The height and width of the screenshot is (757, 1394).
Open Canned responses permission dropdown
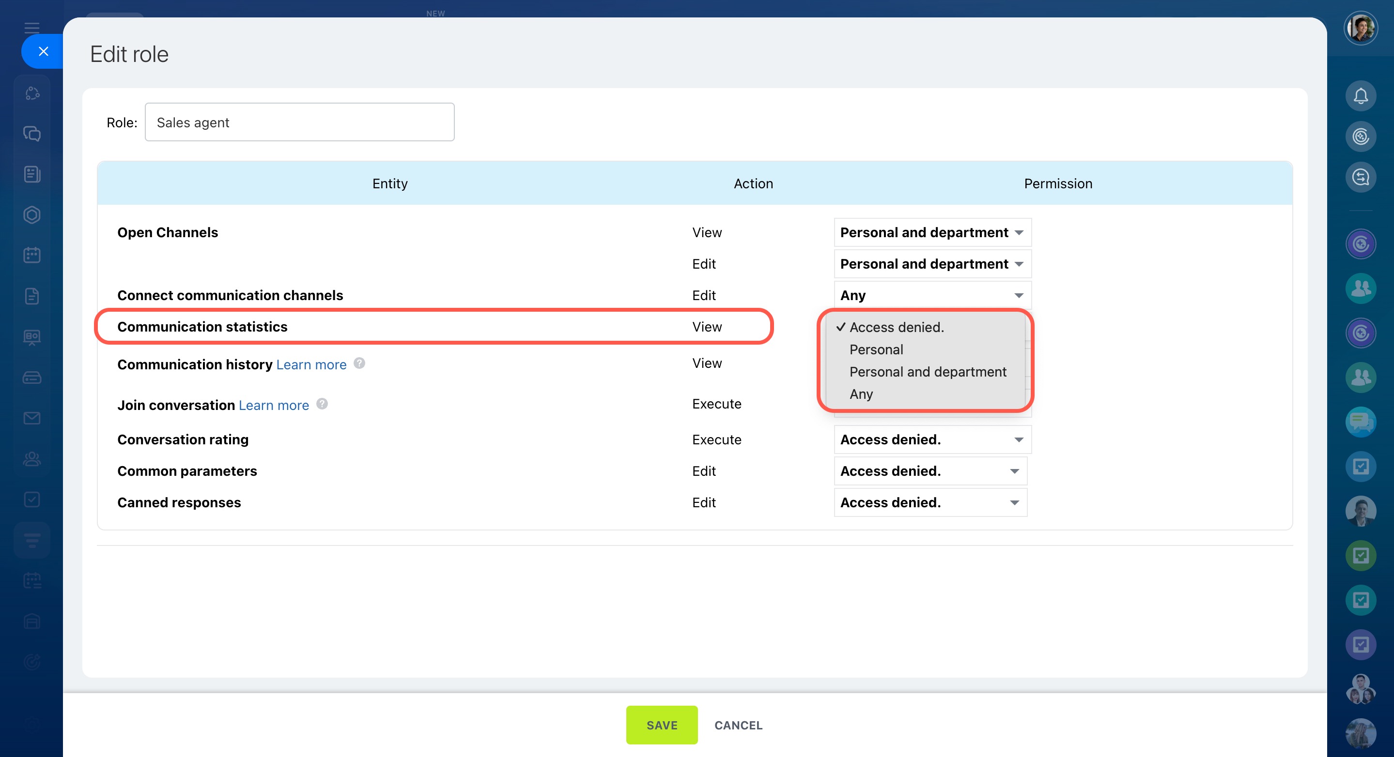(929, 502)
